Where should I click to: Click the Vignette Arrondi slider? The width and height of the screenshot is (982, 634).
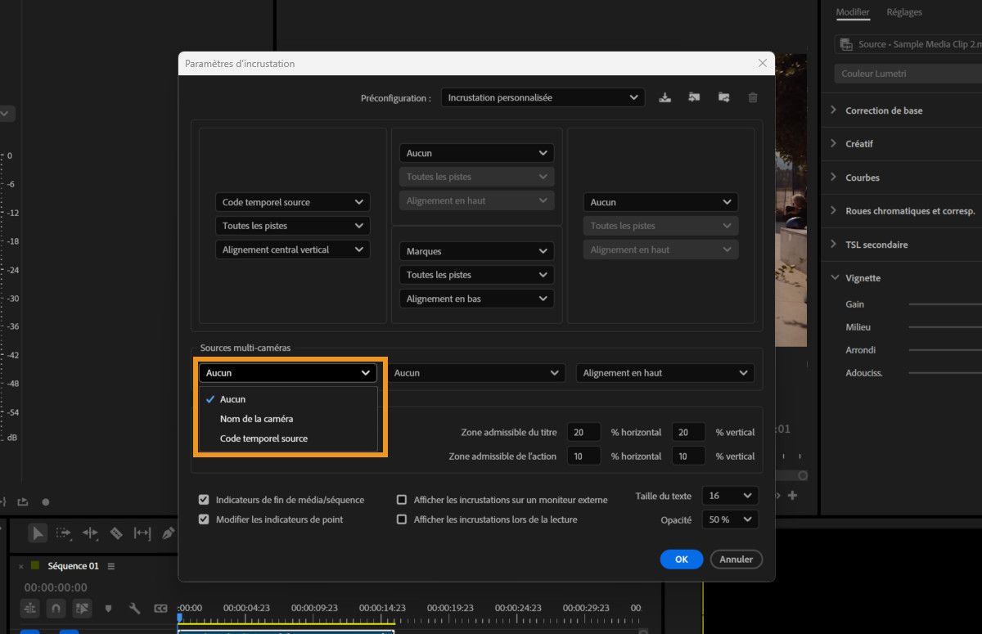(945, 350)
